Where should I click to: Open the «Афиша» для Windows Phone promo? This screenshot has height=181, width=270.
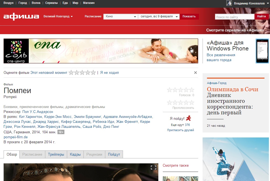[227, 46]
